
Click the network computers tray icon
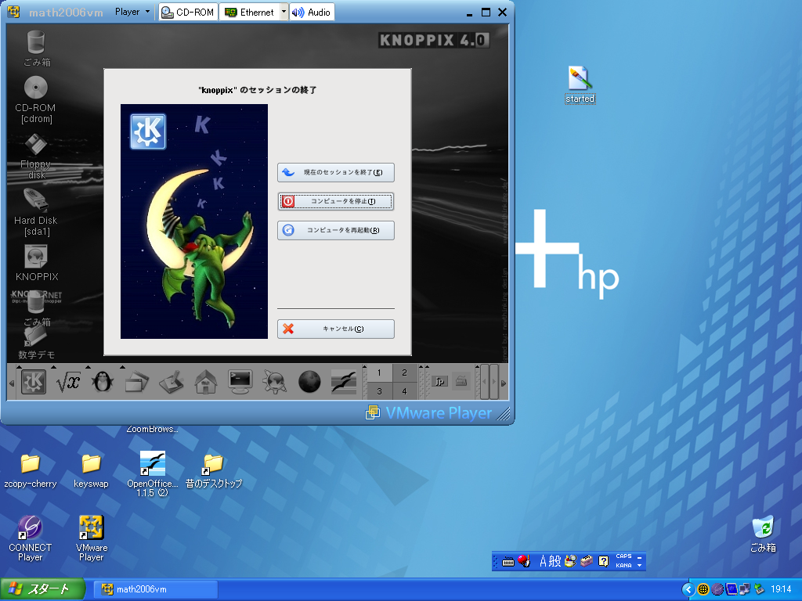tap(746, 589)
